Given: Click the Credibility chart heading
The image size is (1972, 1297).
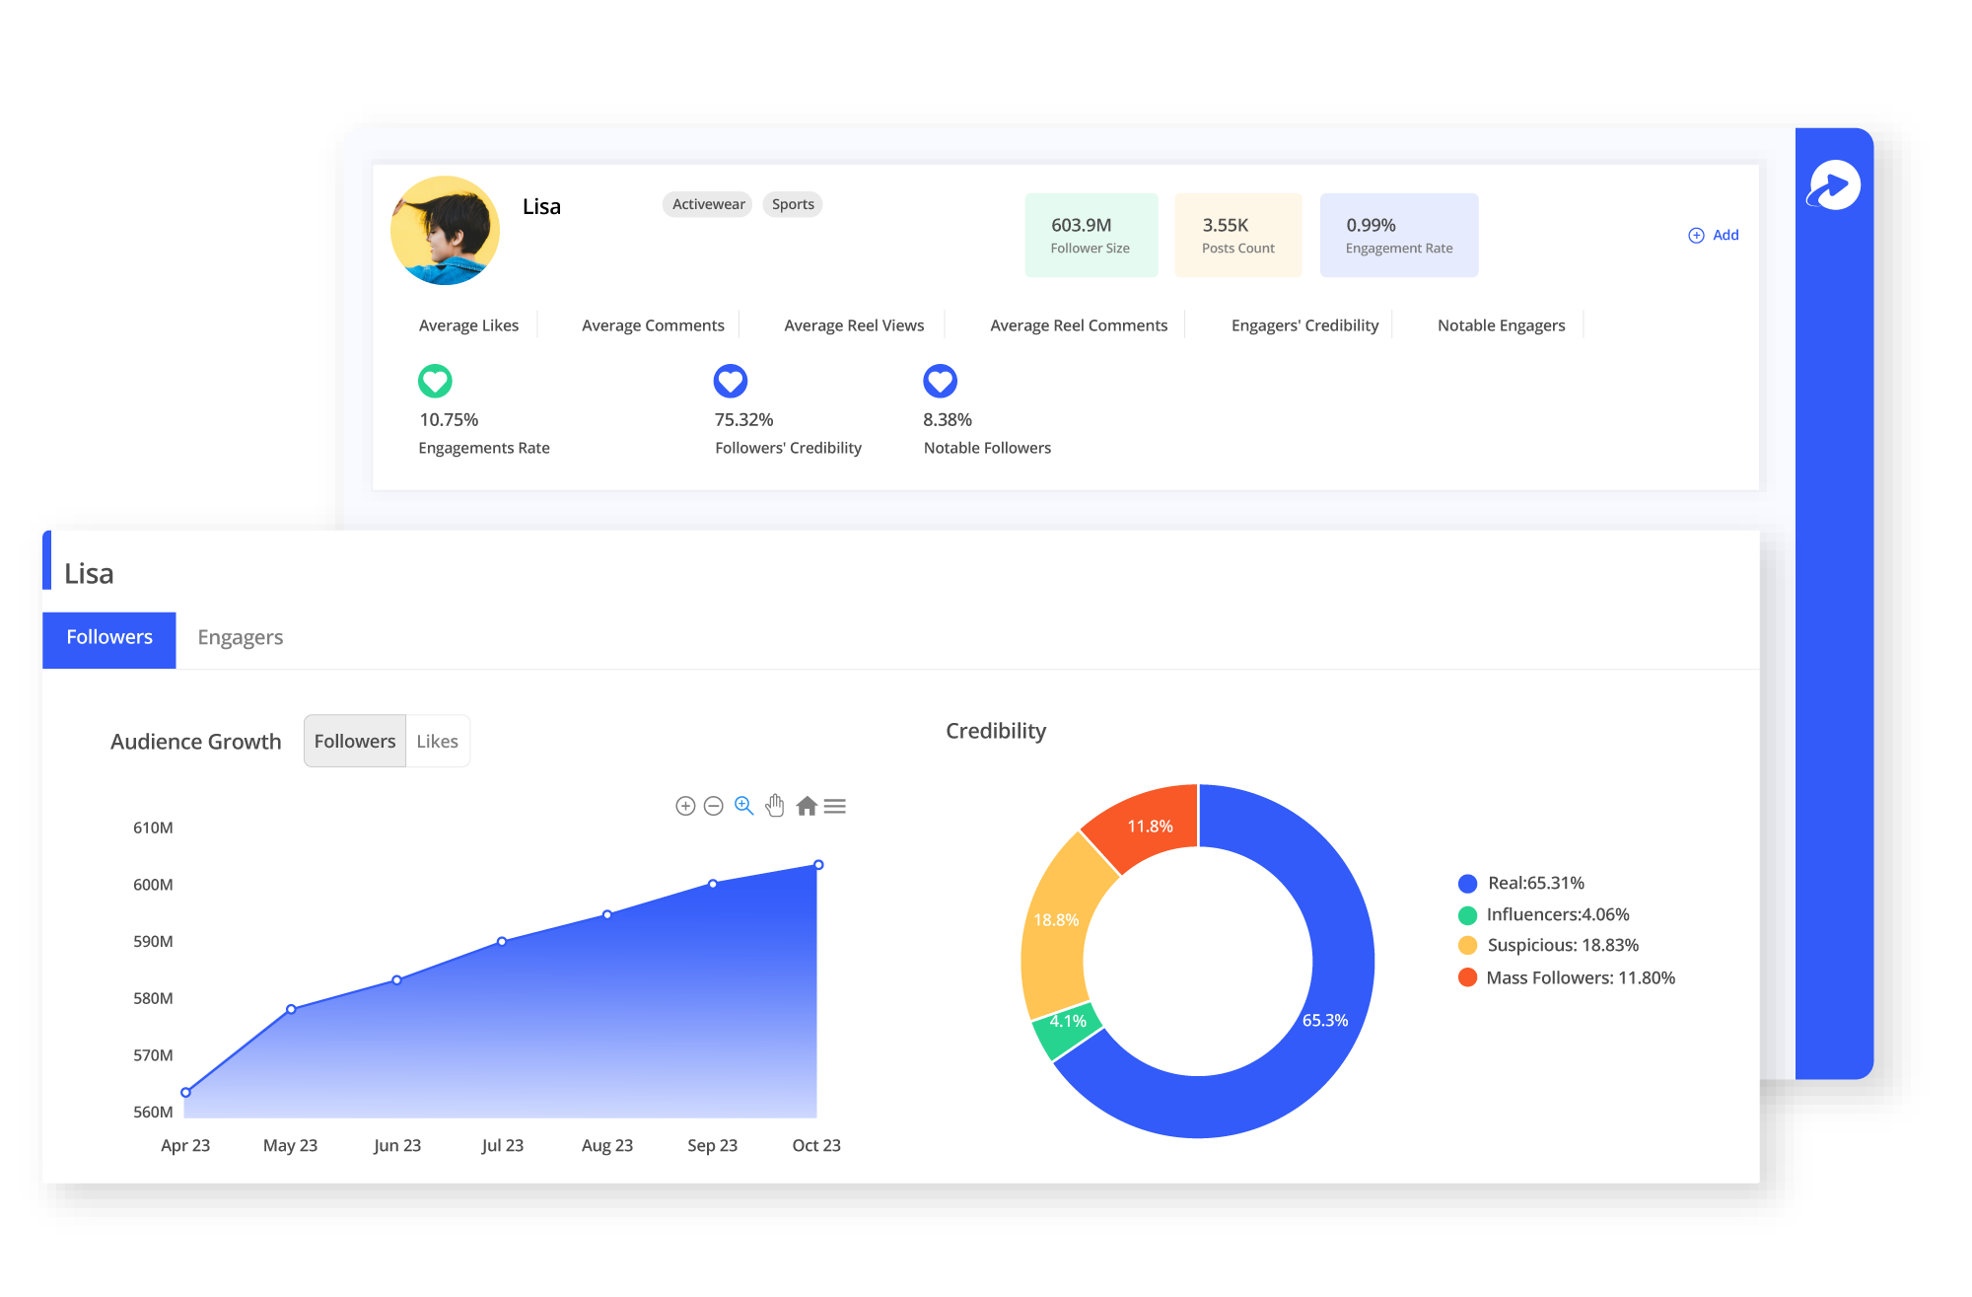Looking at the screenshot, I should click(x=996, y=731).
